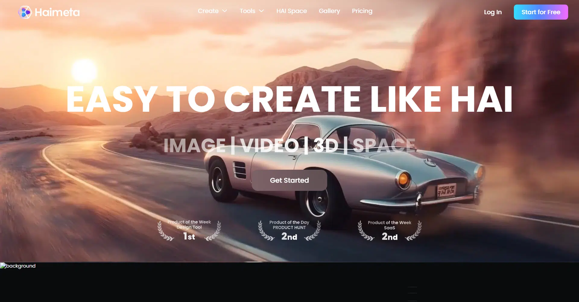This screenshot has width=579, height=302.
Task: Click the Log In link
Action: [x=492, y=12]
